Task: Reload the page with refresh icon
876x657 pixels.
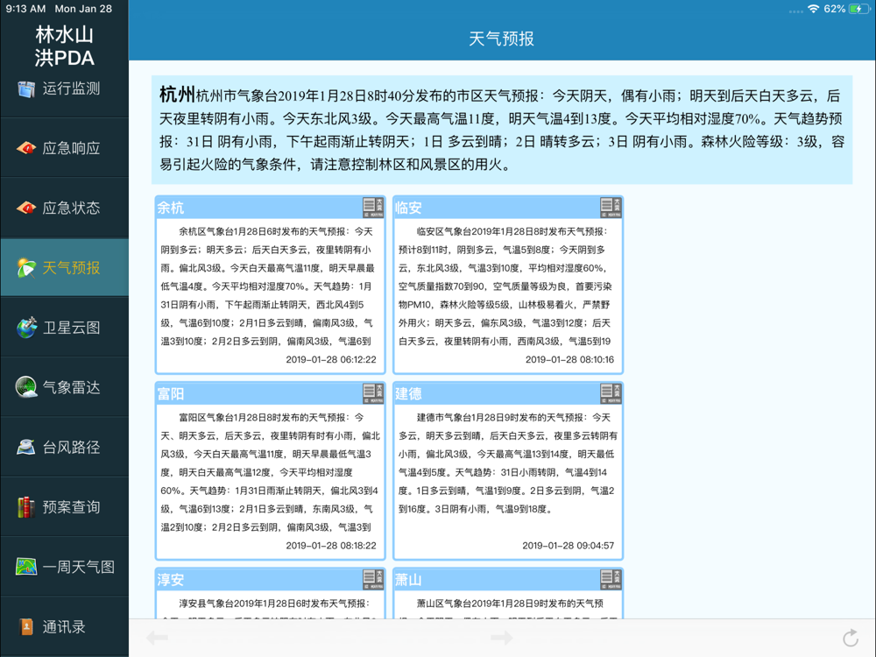Action: pos(851,638)
